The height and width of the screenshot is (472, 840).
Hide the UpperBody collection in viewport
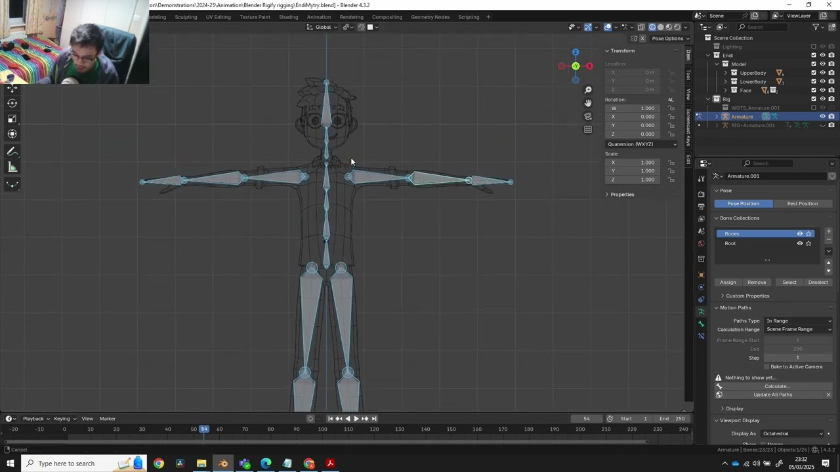click(822, 73)
